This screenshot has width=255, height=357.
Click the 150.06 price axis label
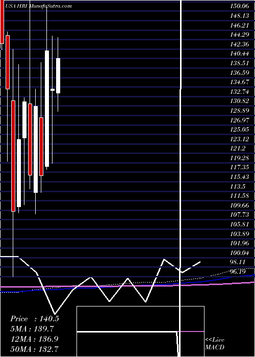click(239, 6)
